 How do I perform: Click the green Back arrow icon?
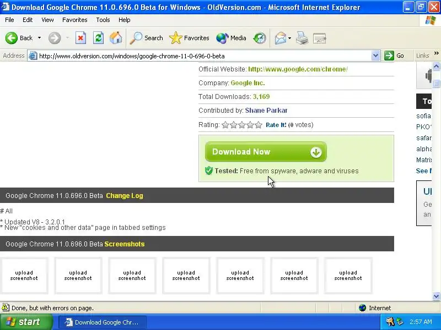pyautogui.click(x=11, y=38)
